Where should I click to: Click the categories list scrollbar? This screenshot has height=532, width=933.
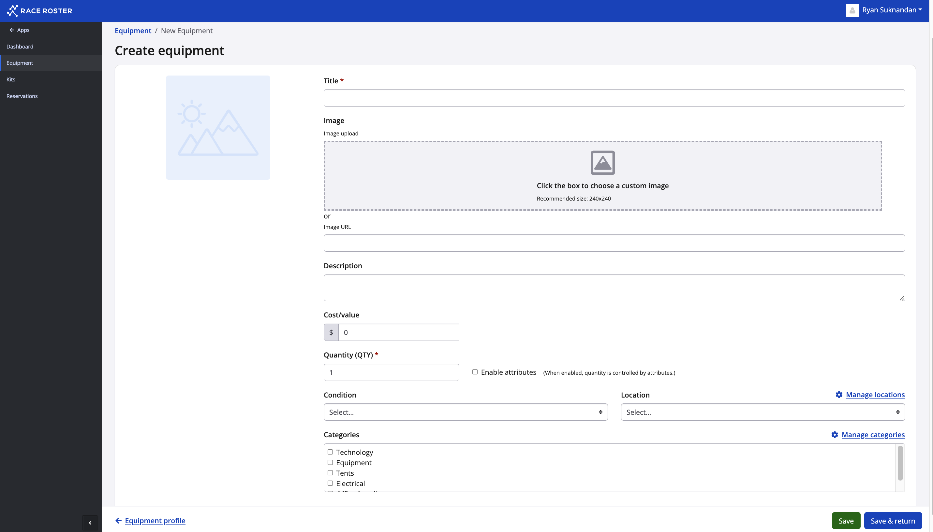(x=900, y=463)
